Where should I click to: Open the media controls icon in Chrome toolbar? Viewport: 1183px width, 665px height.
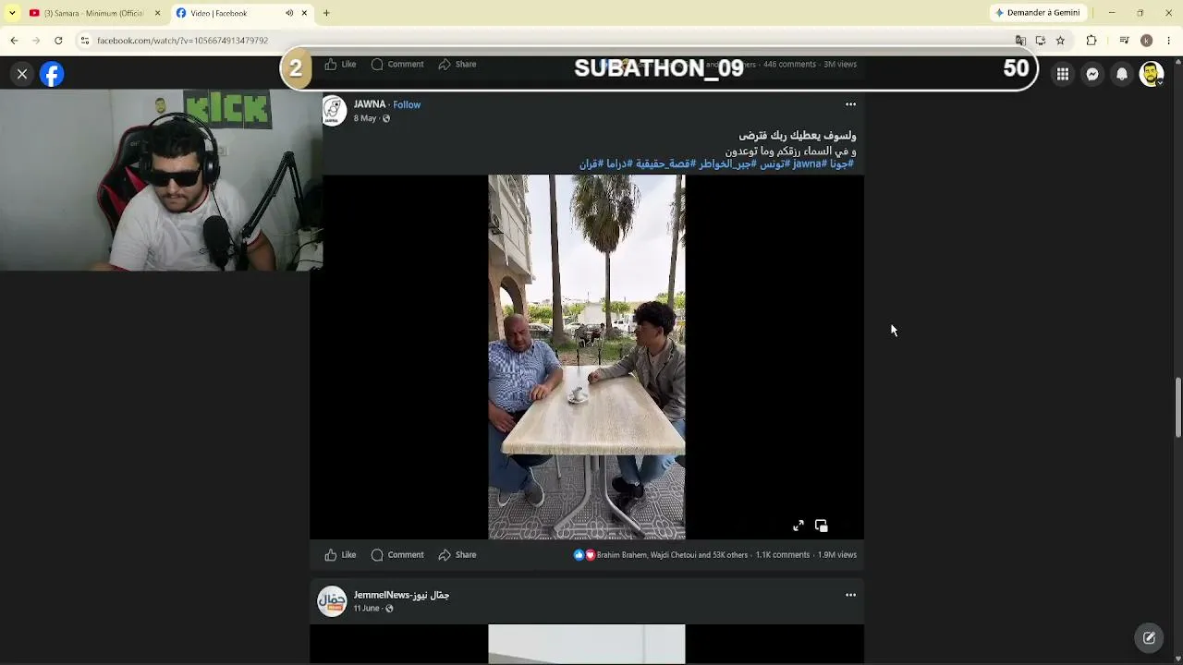(x=1124, y=41)
